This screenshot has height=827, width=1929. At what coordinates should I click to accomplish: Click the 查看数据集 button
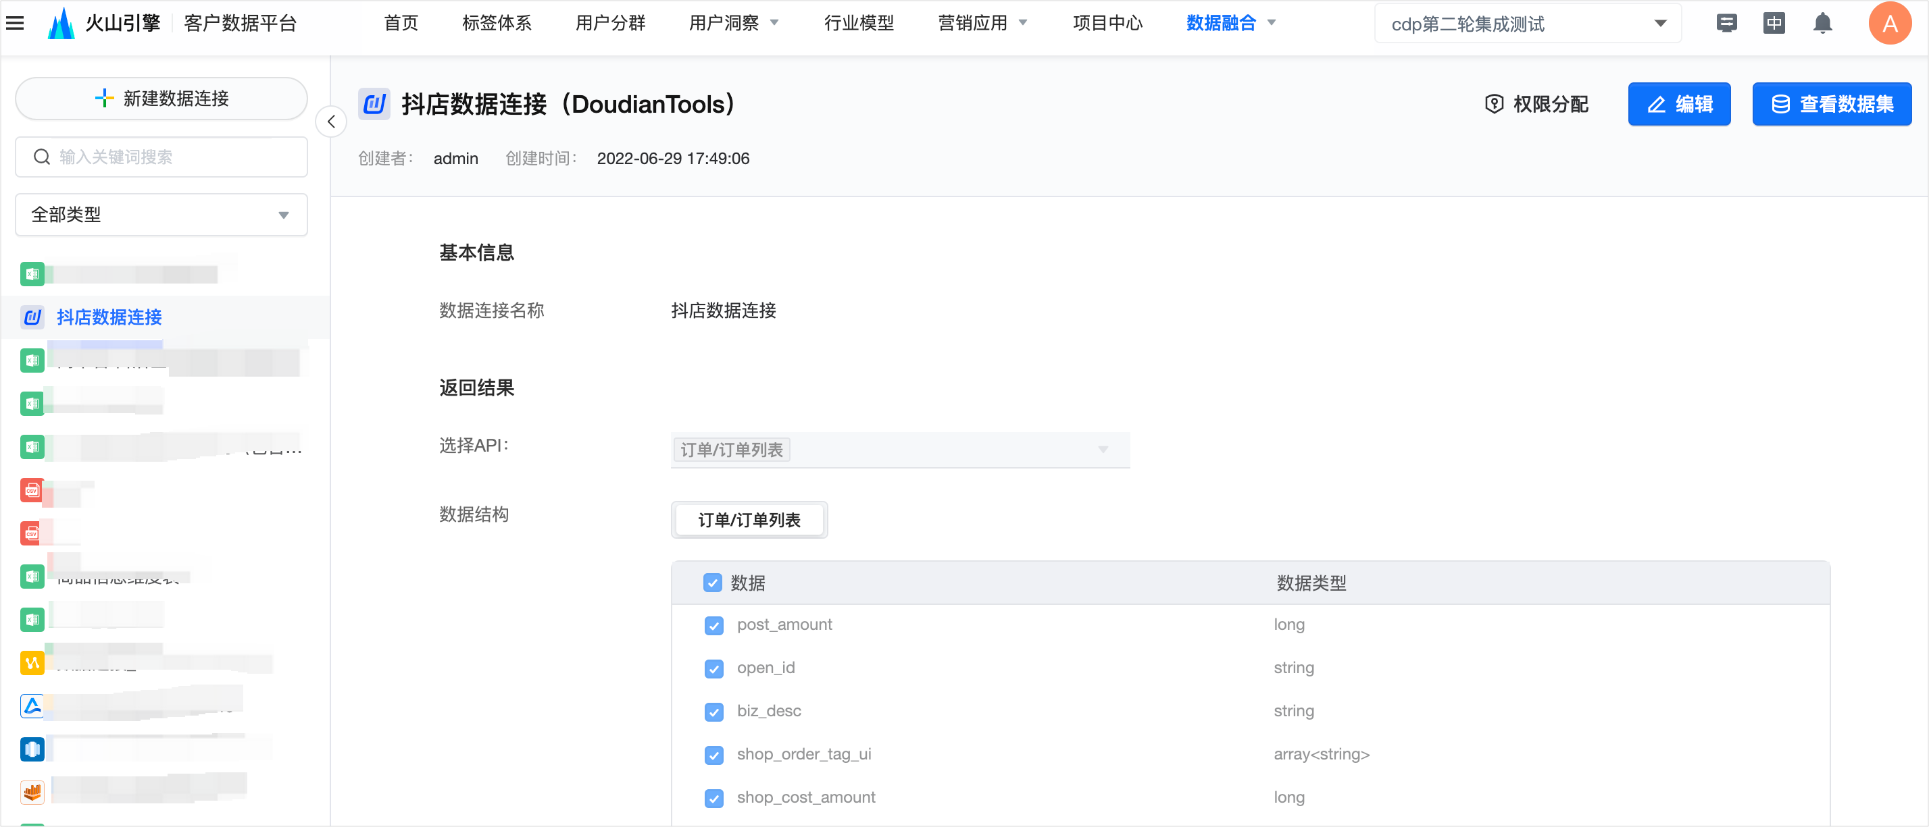click(1831, 104)
